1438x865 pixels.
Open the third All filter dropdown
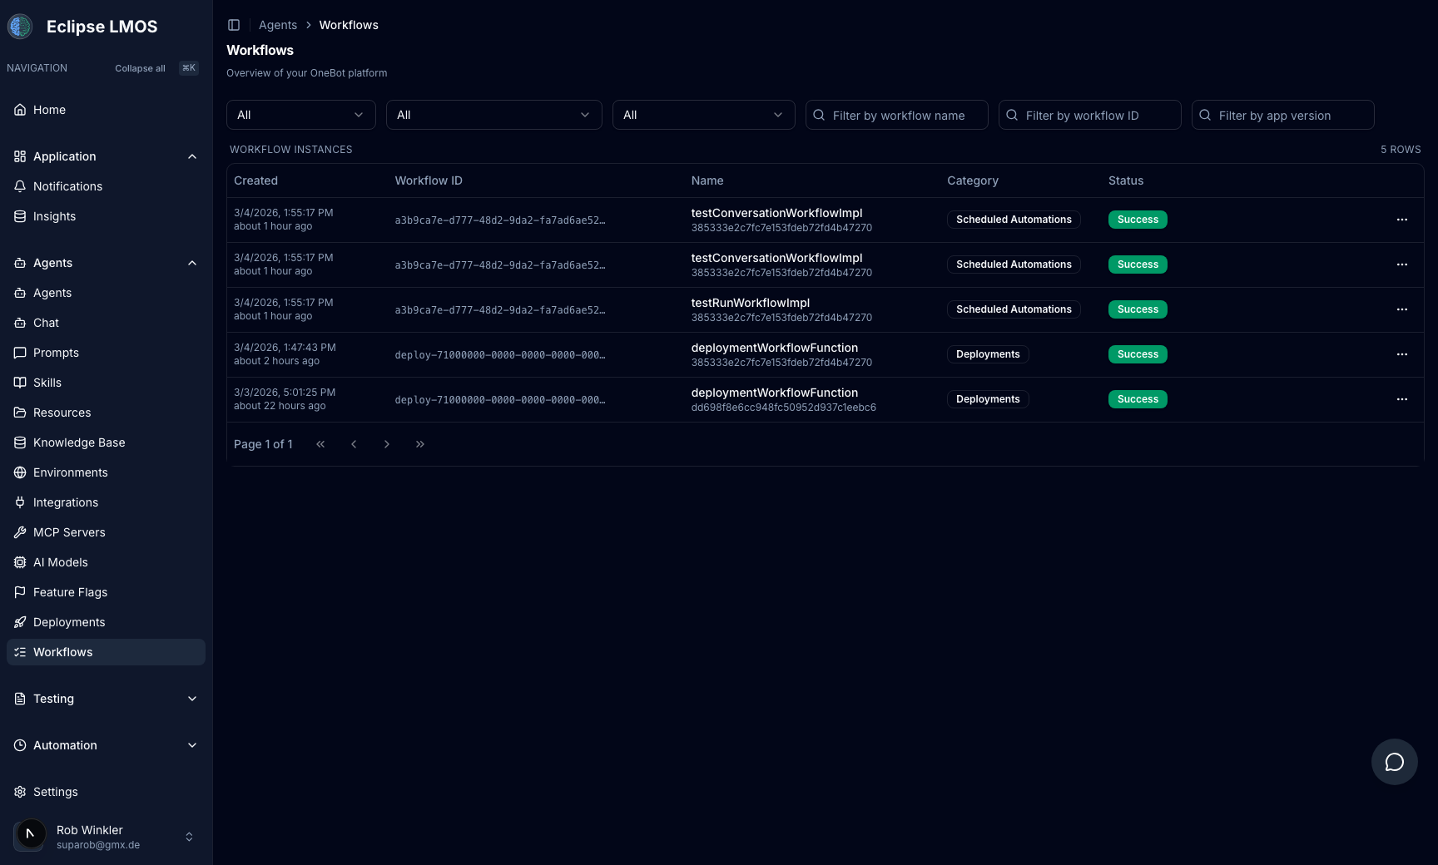coord(704,115)
